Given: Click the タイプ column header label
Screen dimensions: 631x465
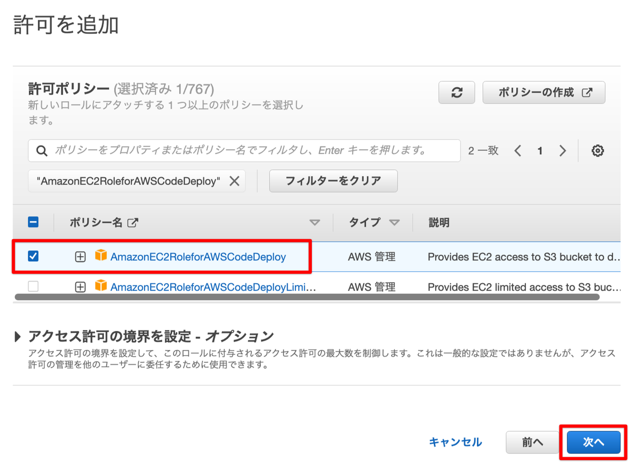Looking at the screenshot, I should (x=364, y=223).
